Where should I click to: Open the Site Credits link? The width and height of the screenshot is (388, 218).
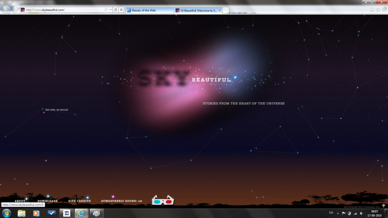[x=79, y=201]
